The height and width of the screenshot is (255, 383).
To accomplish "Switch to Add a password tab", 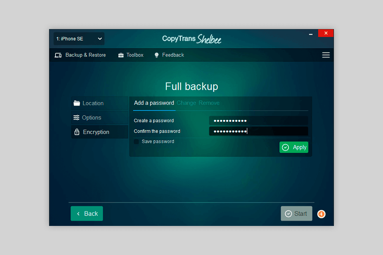I will point(154,103).
